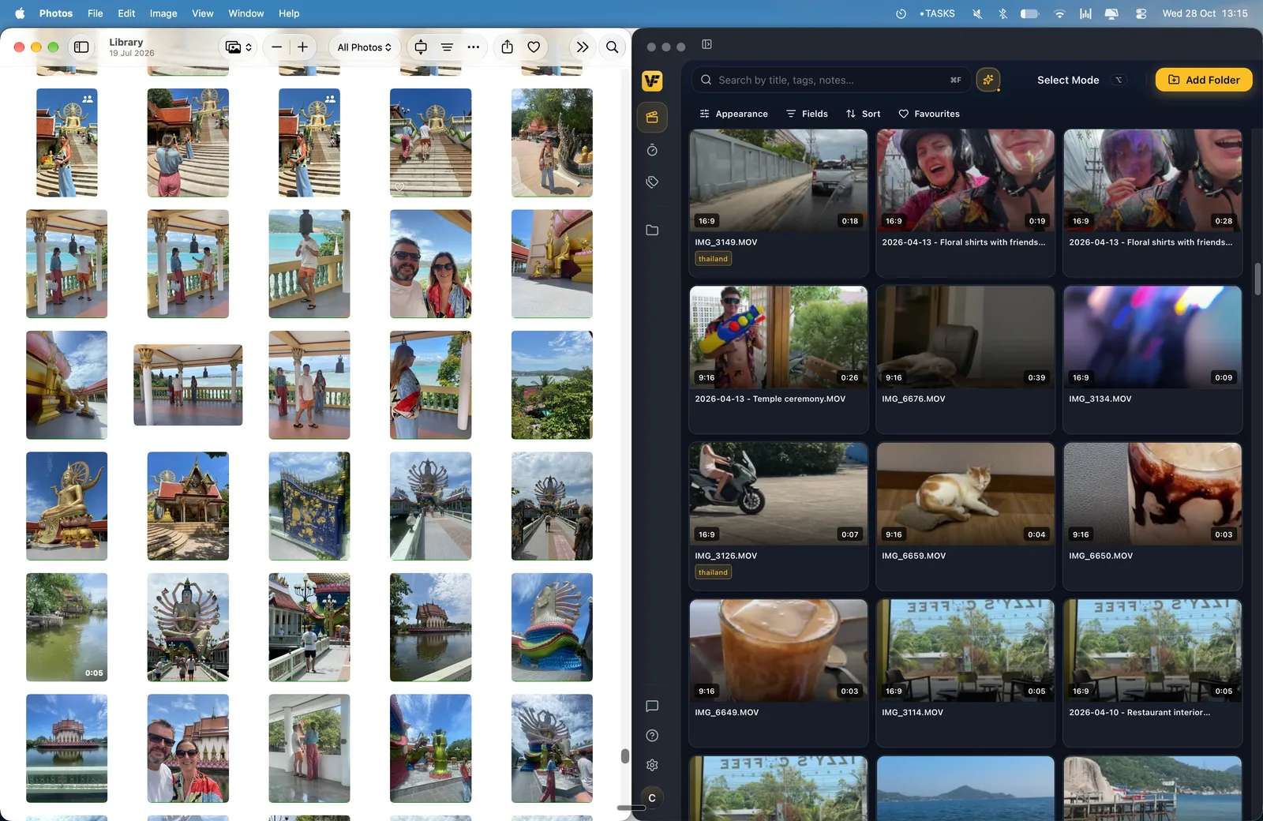Toggle the sidebar icon in the video app title bar
This screenshot has height=821, width=1263.
pos(707,44)
